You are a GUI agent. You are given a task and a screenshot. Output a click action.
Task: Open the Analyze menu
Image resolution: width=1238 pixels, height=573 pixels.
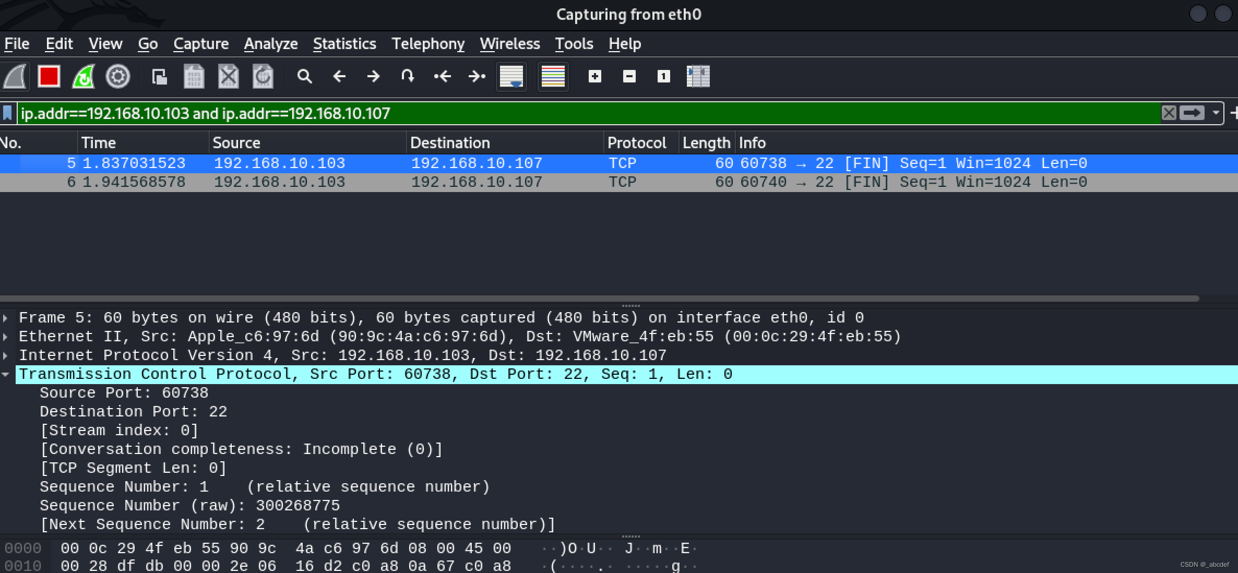click(x=271, y=44)
